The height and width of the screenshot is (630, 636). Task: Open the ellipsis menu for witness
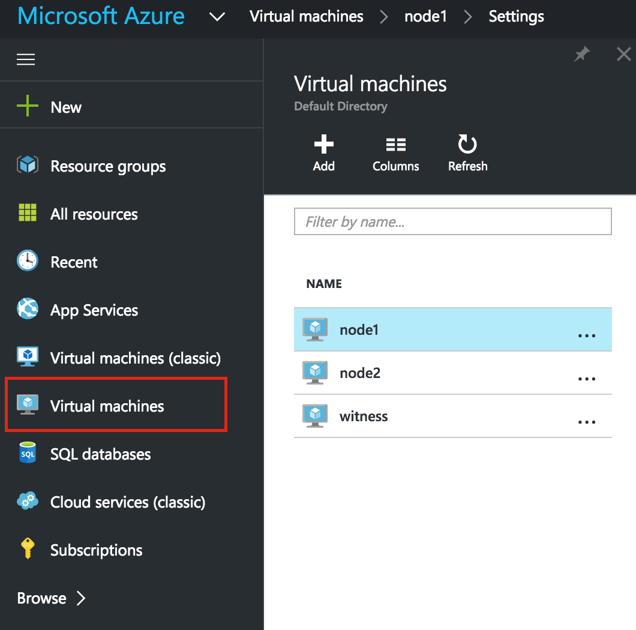pyautogui.click(x=587, y=422)
